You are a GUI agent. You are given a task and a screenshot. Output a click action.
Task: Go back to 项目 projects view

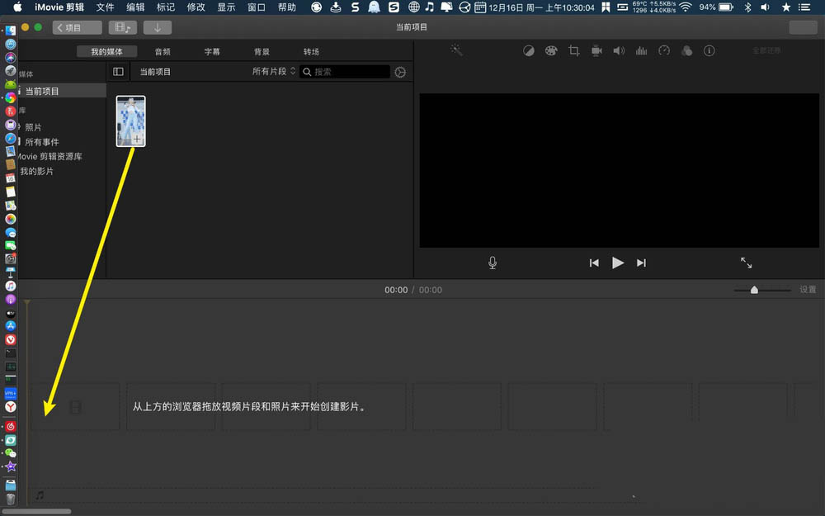[x=78, y=27]
